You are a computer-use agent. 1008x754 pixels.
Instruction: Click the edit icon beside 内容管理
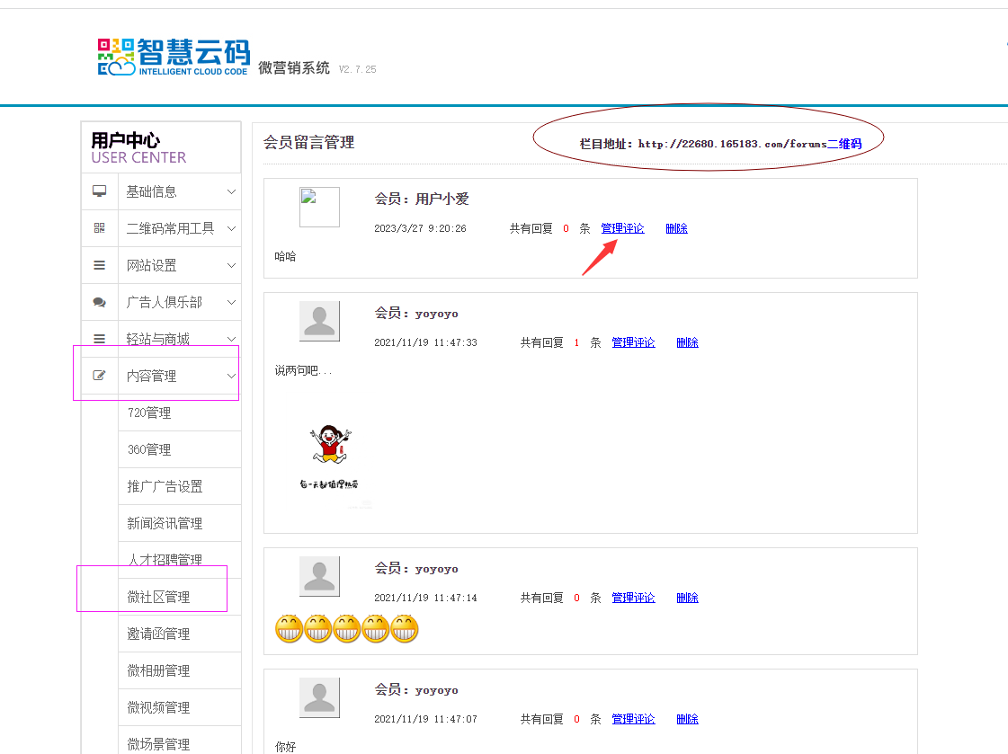(x=100, y=376)
